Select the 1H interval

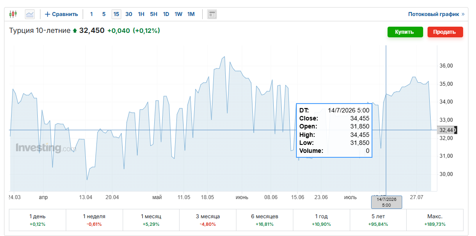click(x=141, y=14)
